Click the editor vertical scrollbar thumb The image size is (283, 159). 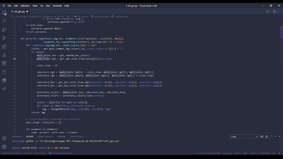[x=282, y=32]
